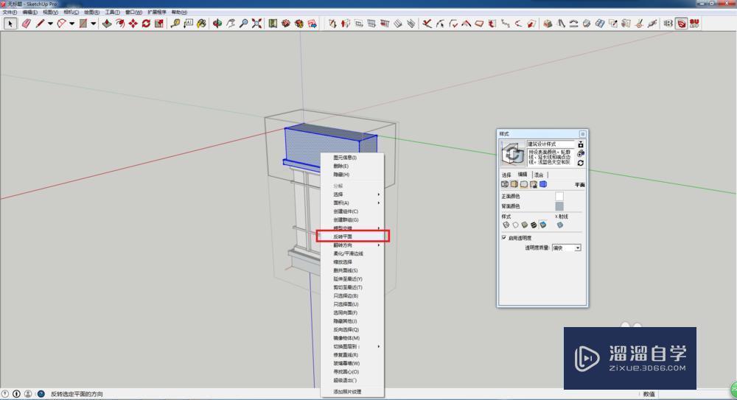Open the 扩展程序 menu
This screenshot has height=400, width=737.
pos(156,13)
